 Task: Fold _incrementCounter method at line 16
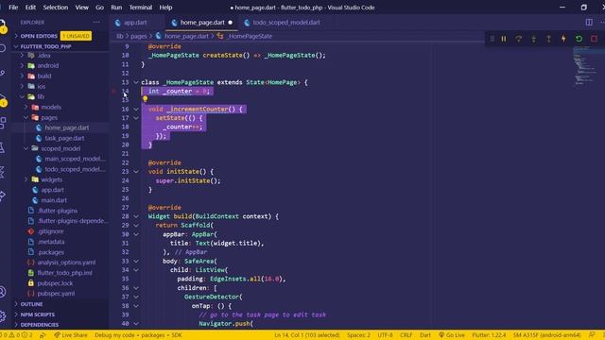[x=136, y=110]
